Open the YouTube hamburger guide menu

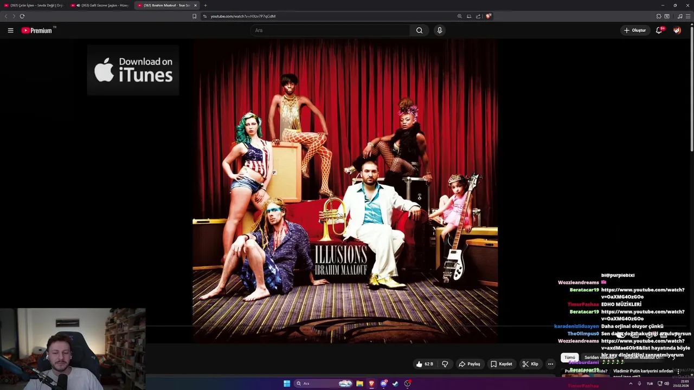tap(10, 30)
